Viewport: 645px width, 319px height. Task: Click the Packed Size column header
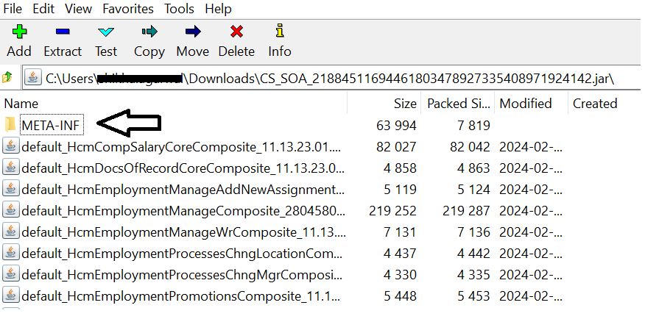coord(458,104)
